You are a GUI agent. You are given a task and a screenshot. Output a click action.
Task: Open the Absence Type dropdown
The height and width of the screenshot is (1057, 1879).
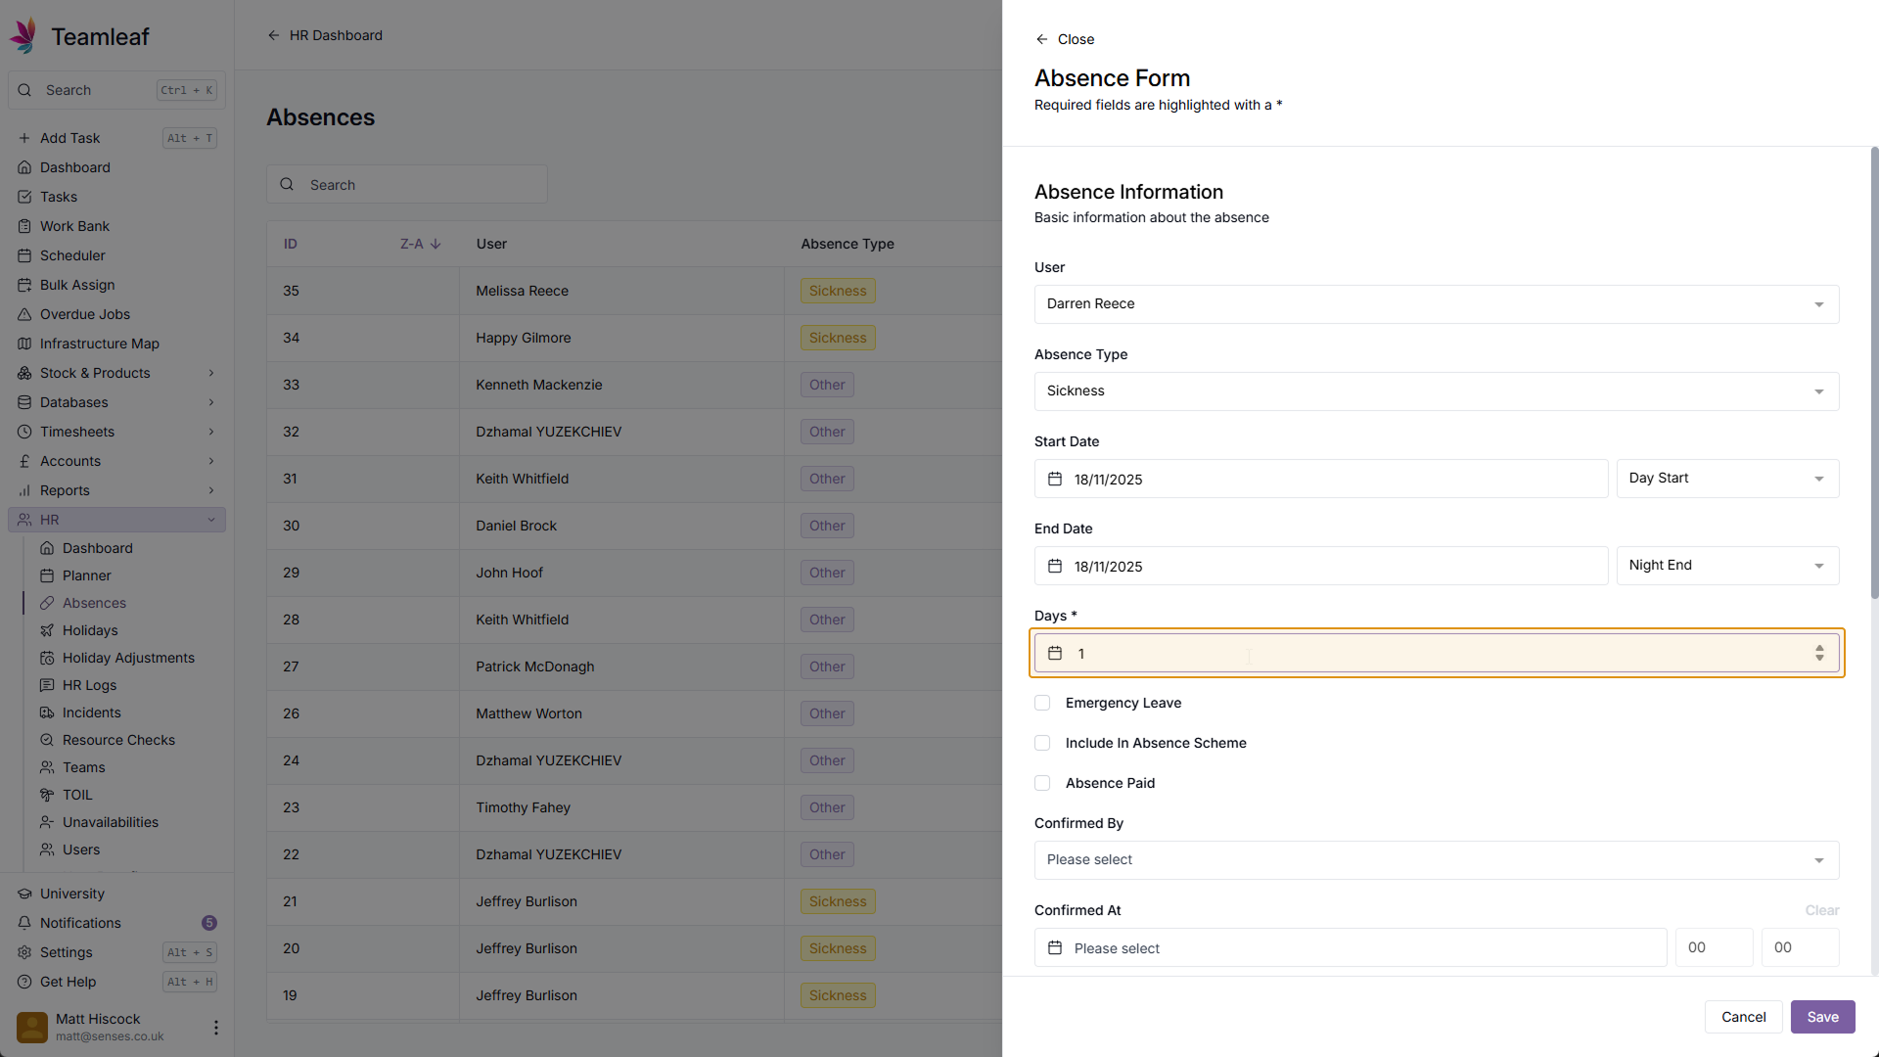[x=1436, y=391]
